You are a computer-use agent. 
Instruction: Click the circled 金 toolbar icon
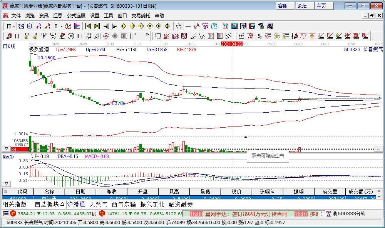pyautogui.click(x=277, y=36)
